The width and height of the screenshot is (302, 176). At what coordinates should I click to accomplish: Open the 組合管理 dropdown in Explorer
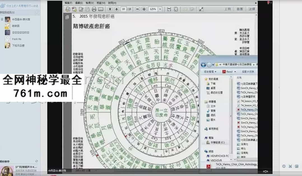point(210,72)
